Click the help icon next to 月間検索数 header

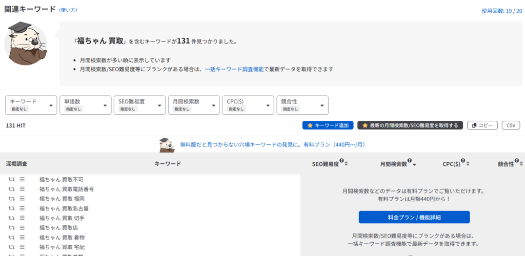click(x=410, y=161)
